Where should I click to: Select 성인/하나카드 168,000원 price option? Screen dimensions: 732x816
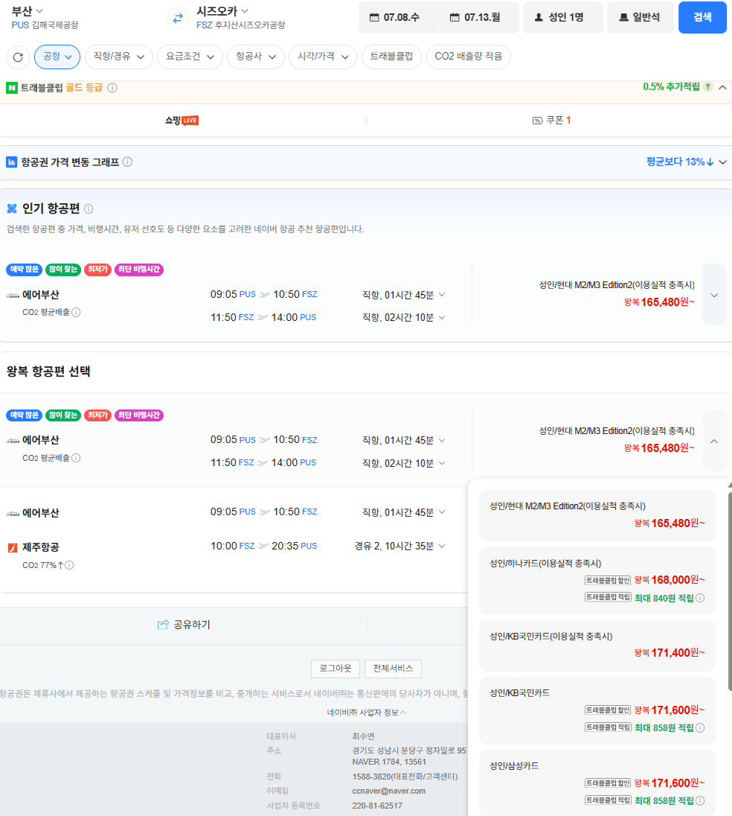tap(597, 580)
